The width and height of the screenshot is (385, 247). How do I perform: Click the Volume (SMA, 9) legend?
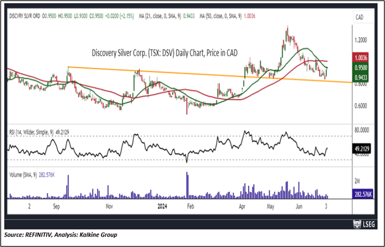tap(23, 175)
